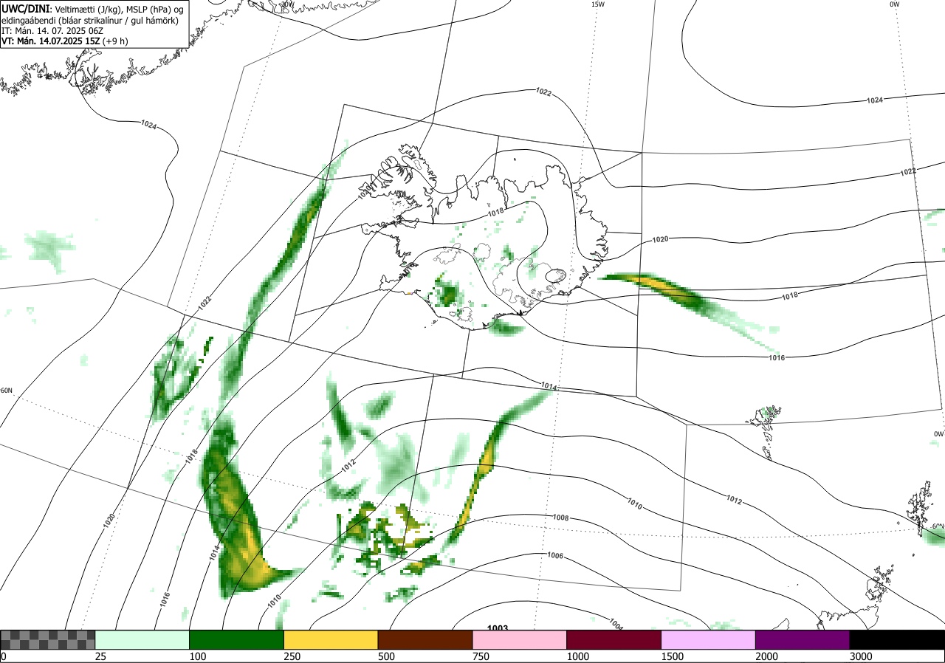This screenshot has width=945, height=663.
Task: Click the 'VT: Mán. 14.07.2025 15Z (+9 h)' line
Action: pyautogui.click(x=65, y=41)
